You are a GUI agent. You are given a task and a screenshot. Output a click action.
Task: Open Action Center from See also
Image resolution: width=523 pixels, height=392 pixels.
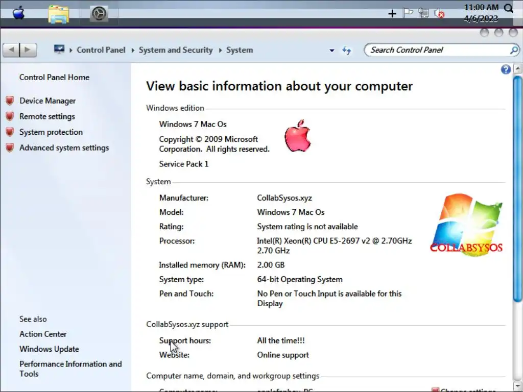[x=43, y=334]
